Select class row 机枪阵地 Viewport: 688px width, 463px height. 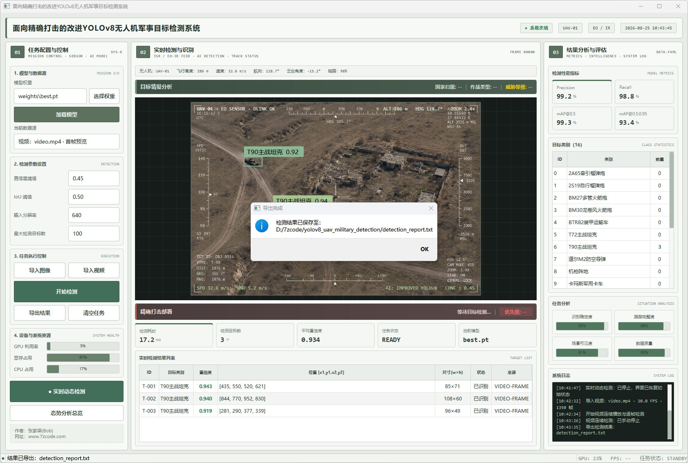coord(611,272)
